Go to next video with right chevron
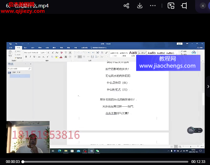 click(x=208, y=86)
